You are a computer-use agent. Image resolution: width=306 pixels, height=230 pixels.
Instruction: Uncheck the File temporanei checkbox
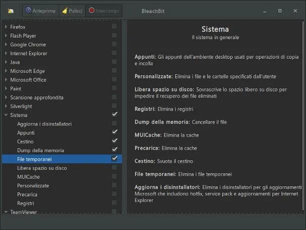point(114,158)
